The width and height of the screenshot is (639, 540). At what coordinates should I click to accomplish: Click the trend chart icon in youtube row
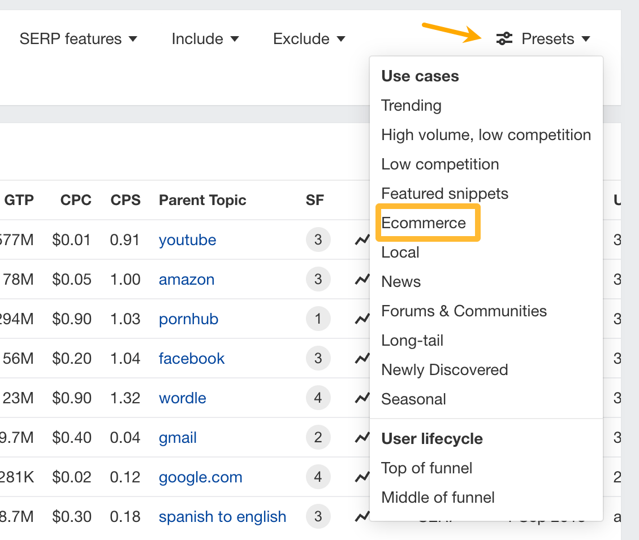point(362,240)
